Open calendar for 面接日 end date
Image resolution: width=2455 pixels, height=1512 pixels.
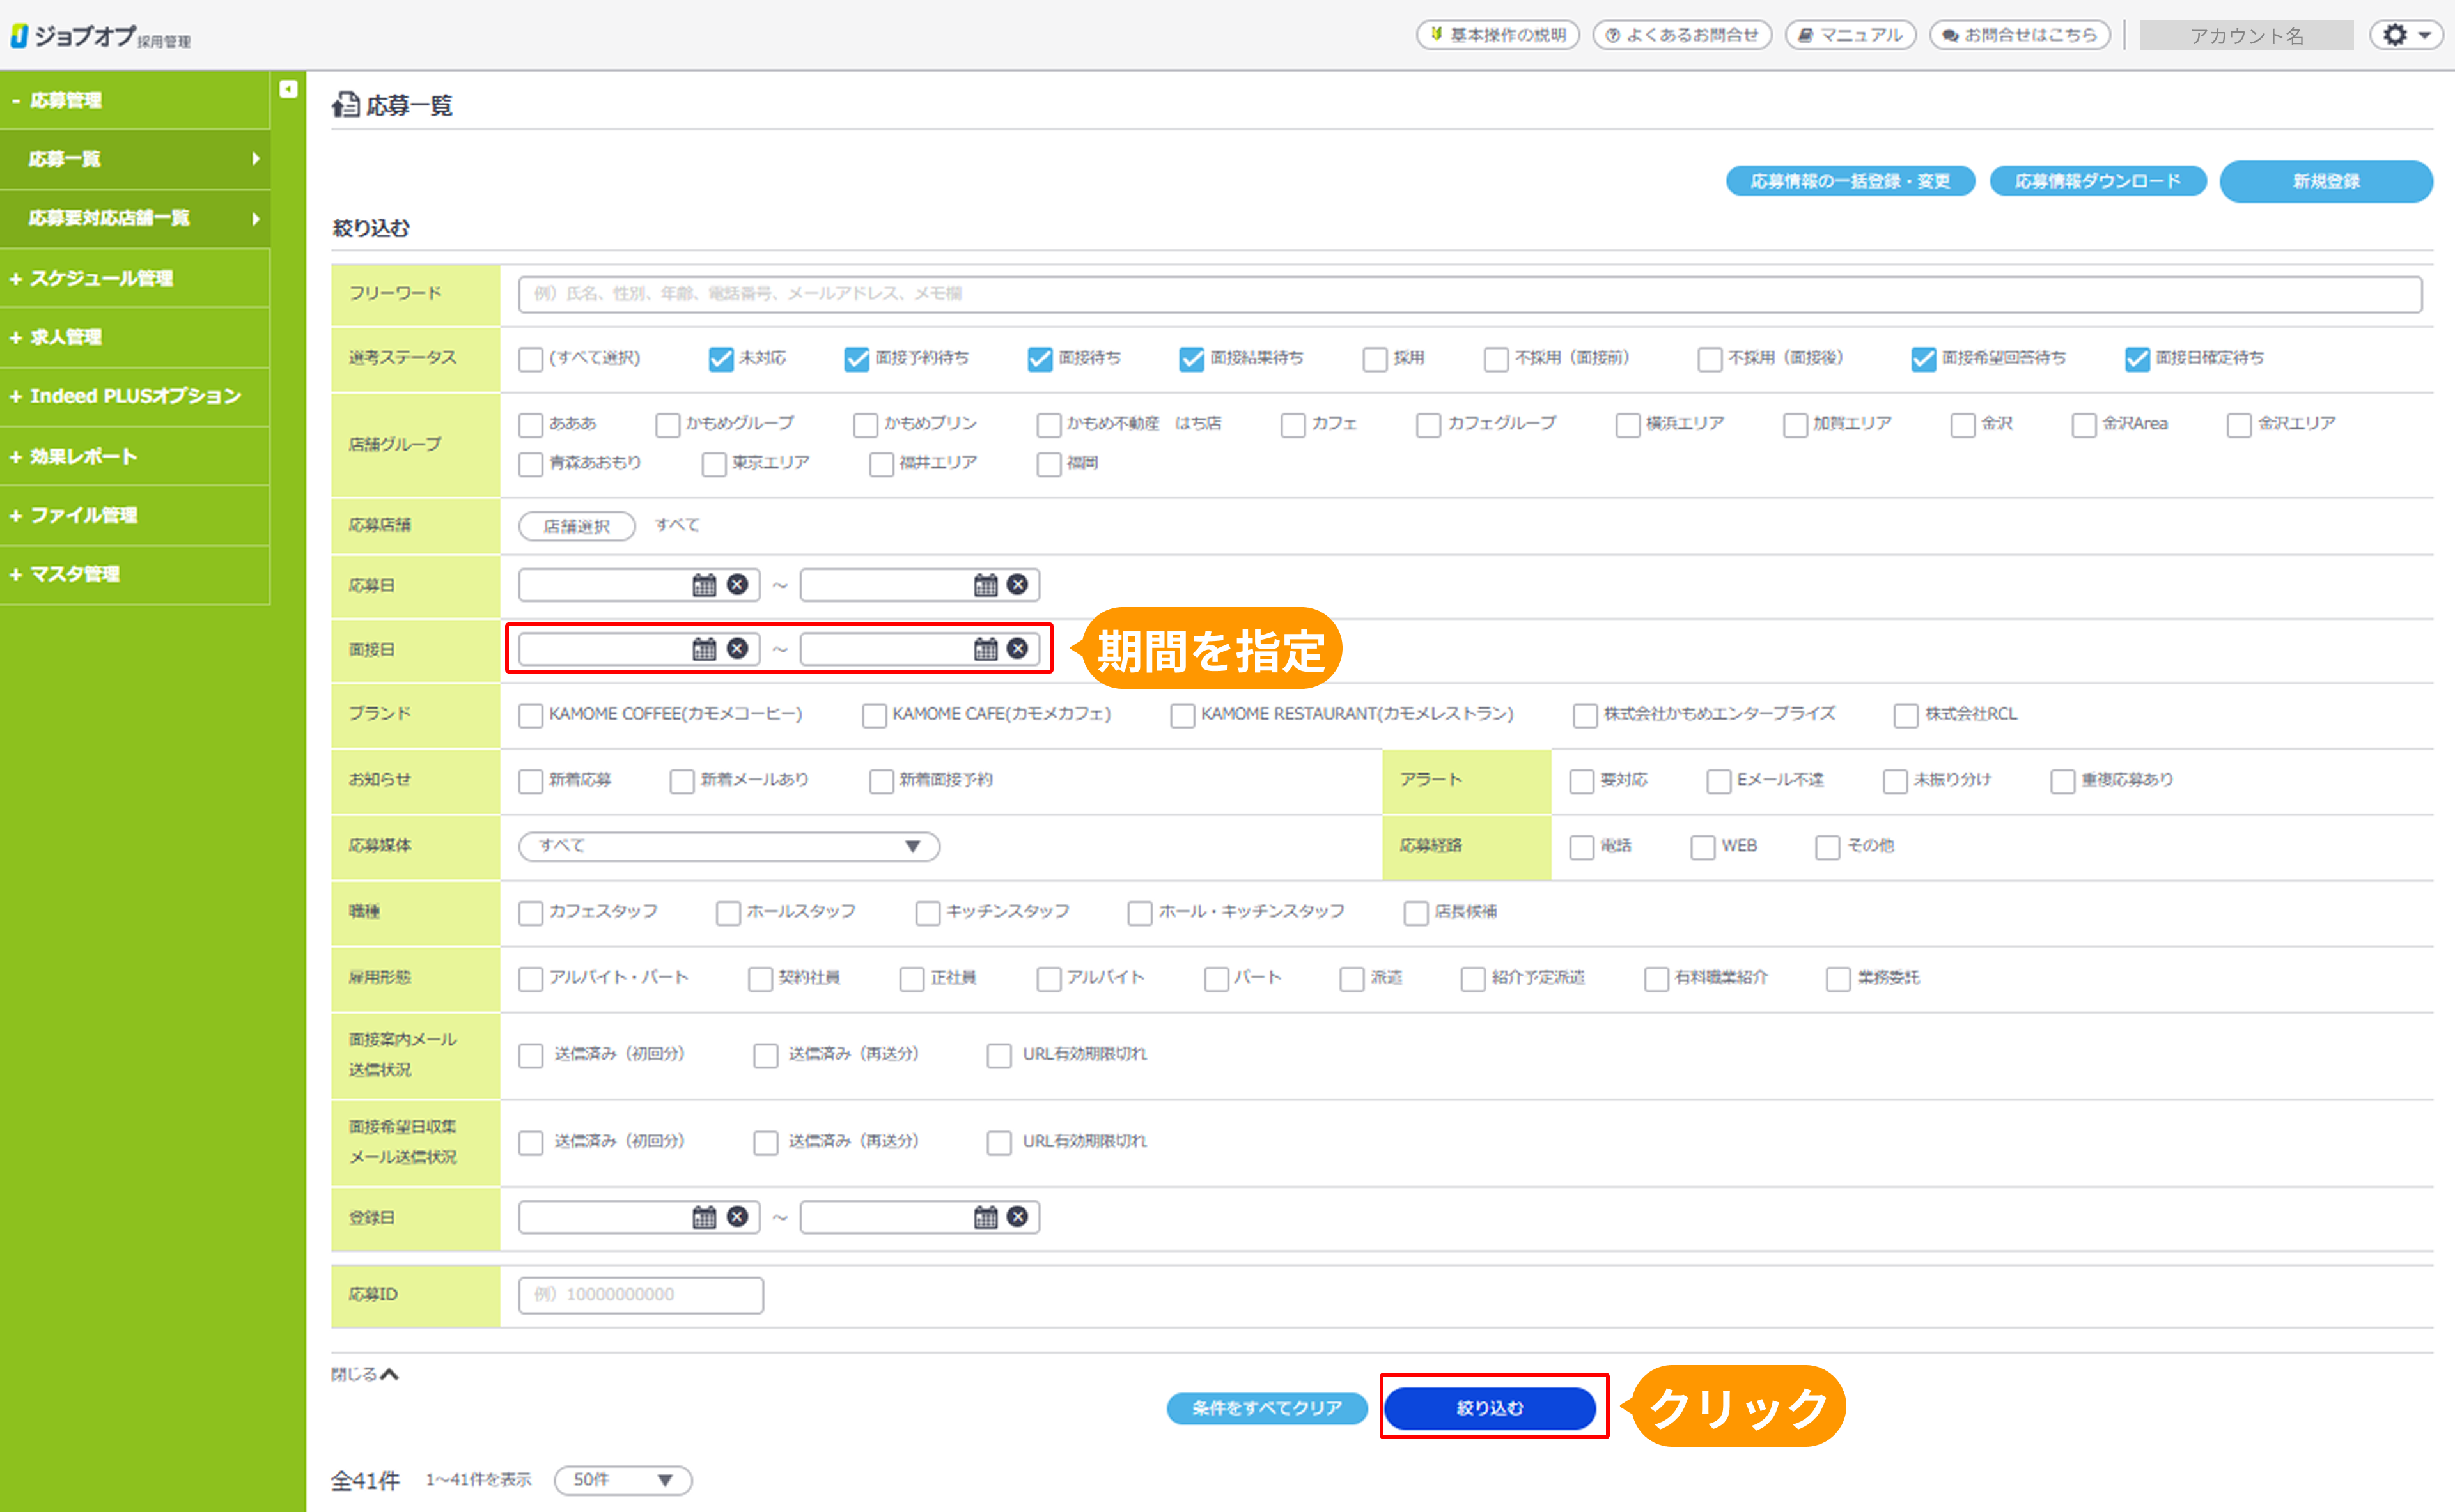pos(985,649)
